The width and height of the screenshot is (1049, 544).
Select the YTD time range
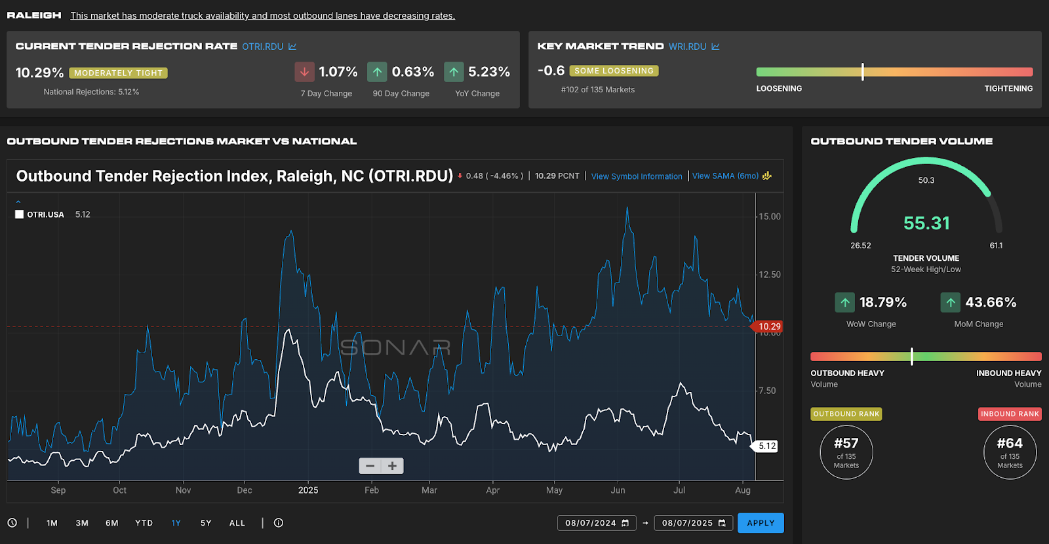(144, 523)
